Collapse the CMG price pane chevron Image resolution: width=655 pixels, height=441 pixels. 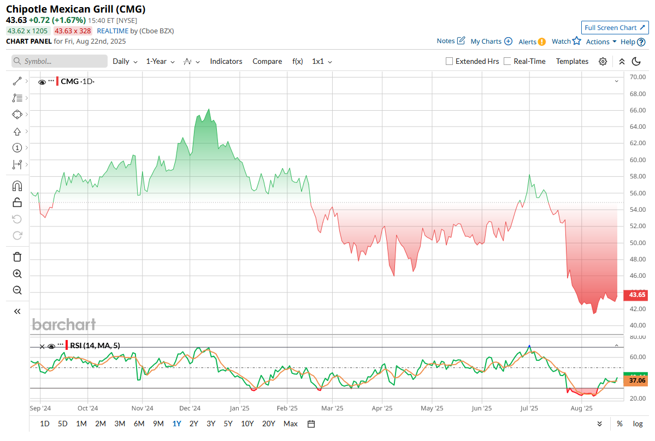point(617,81)
